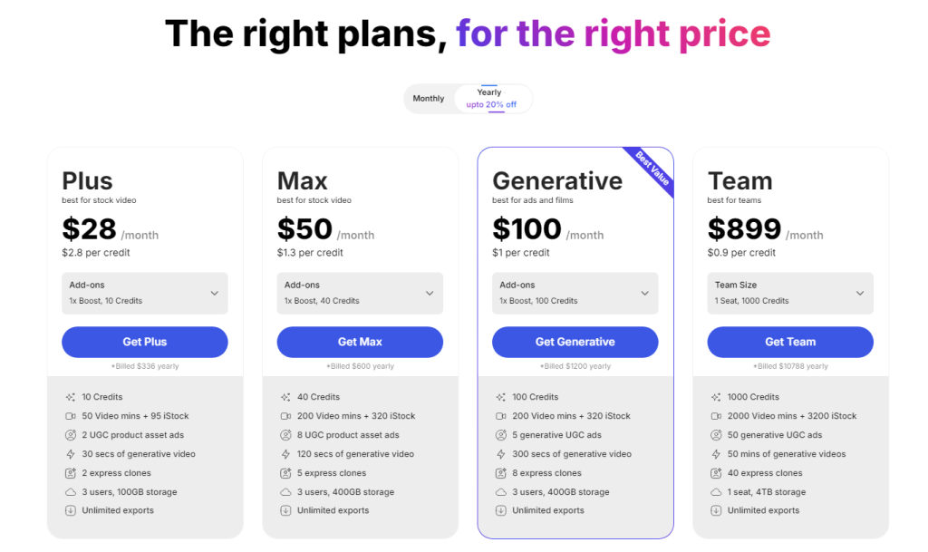The width and height of the screenshot is (928, 552).
Task: Click the video camera icon in Max plan
Action: pos(285,416)
